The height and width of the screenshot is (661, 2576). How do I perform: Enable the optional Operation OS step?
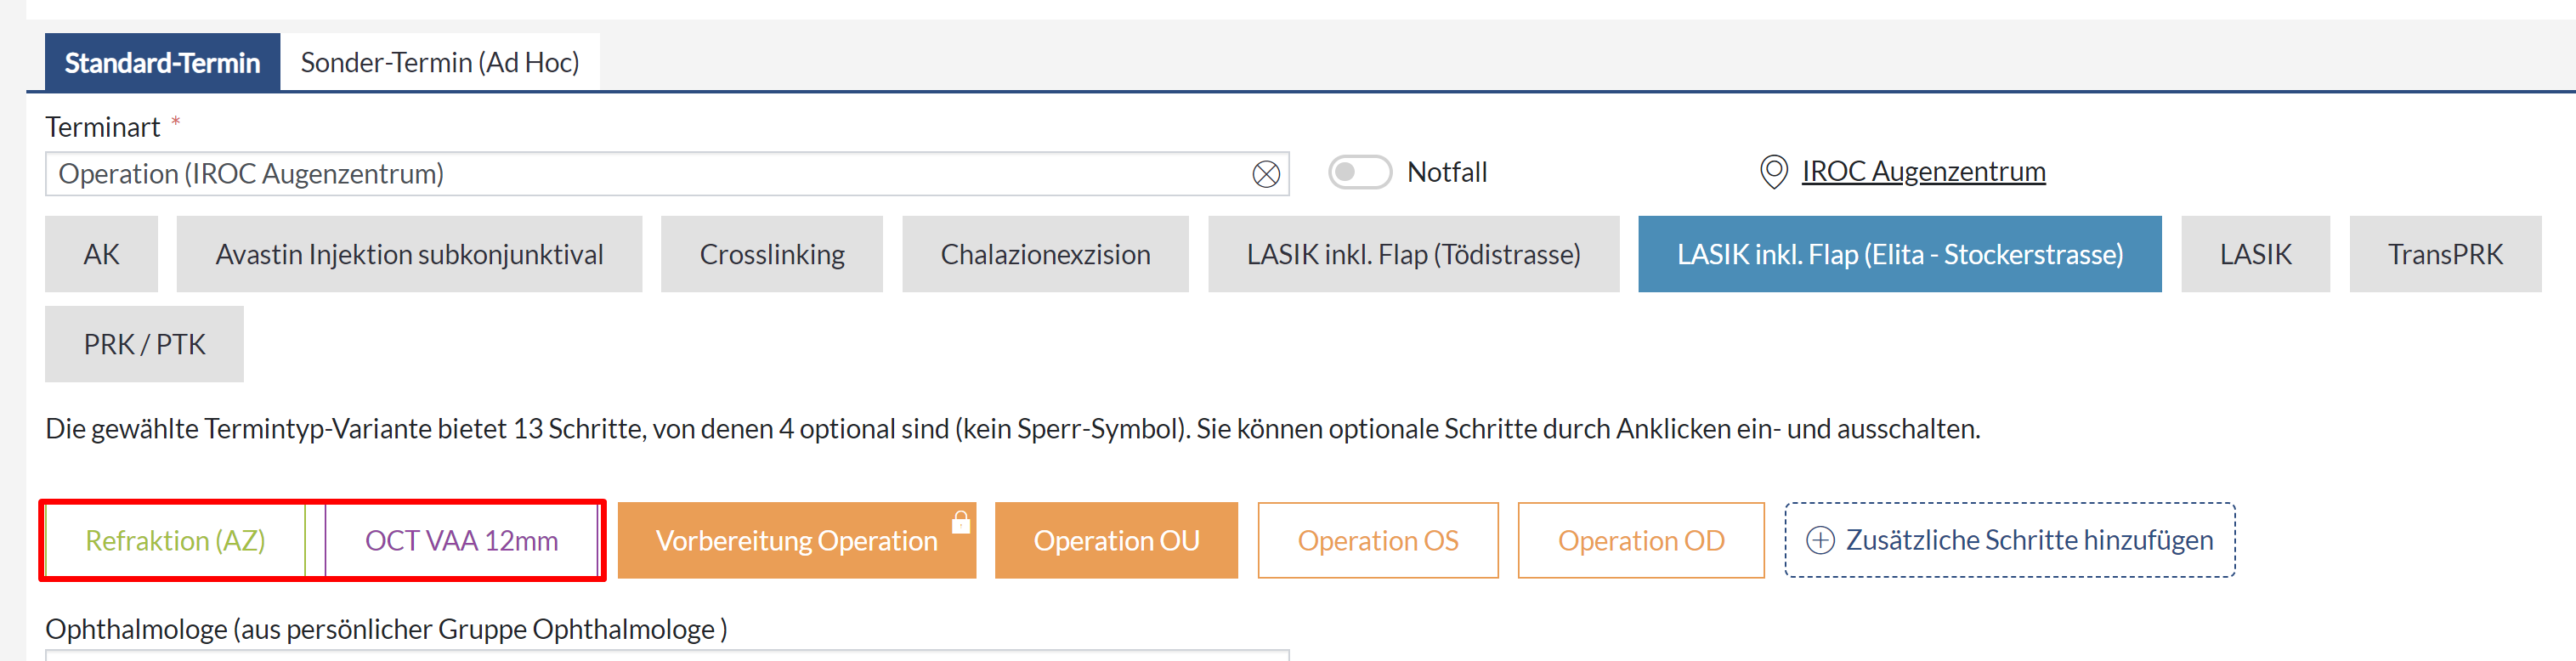[1377, 540]
